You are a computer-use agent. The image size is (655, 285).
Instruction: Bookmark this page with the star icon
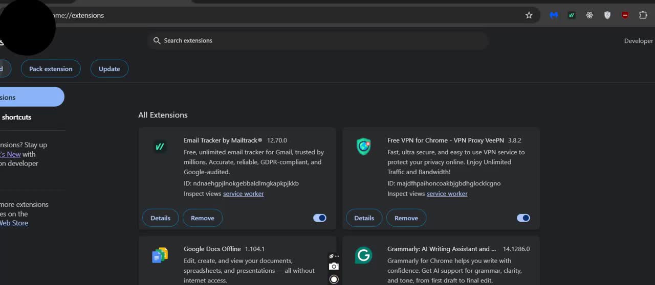coord(529,15)
